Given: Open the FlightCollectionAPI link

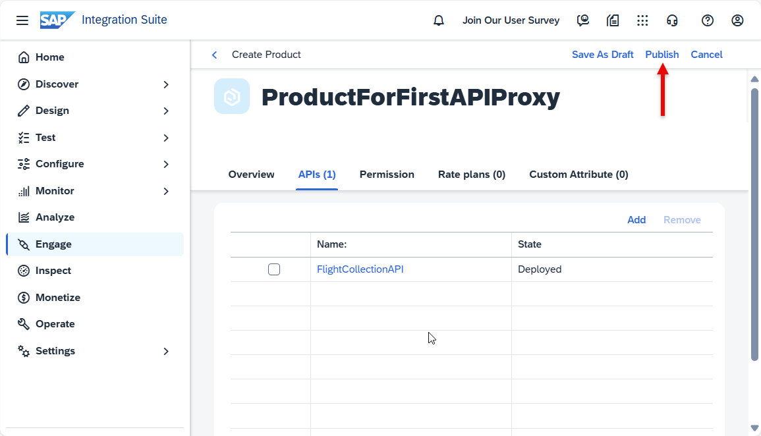Looking at the screenshot, I should click(x=360, y=269).
